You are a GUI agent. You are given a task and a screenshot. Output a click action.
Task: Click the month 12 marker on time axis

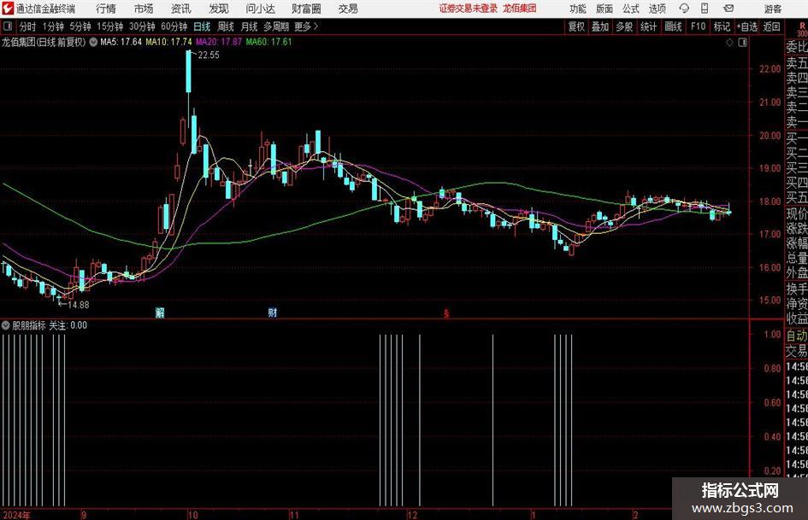point(412,515)
